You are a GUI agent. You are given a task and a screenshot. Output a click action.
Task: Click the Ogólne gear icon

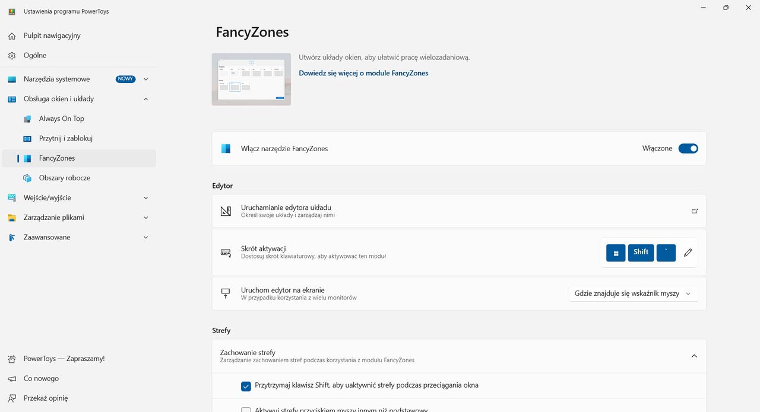12,56
